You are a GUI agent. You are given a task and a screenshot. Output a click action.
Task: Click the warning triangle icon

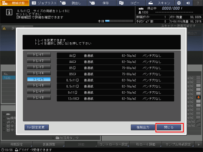pyautogui.click(x=4, y=28)
